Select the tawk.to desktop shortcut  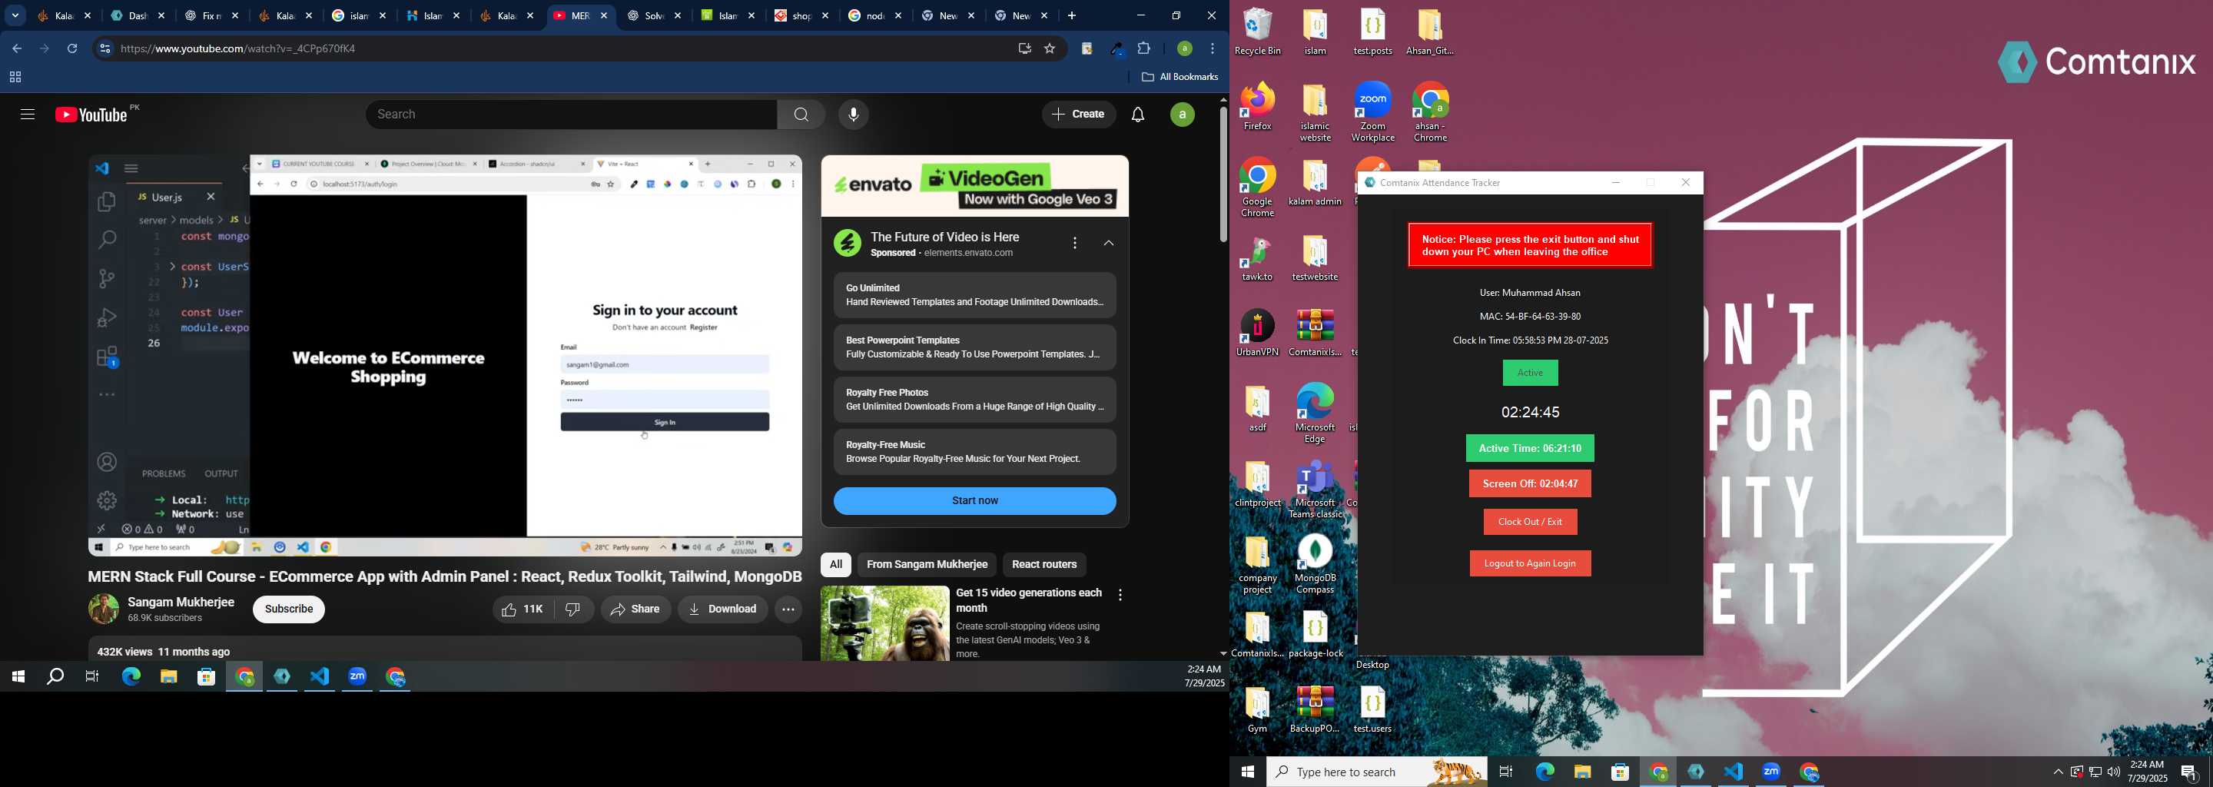pyautogui.click(x=1258, y=260)
